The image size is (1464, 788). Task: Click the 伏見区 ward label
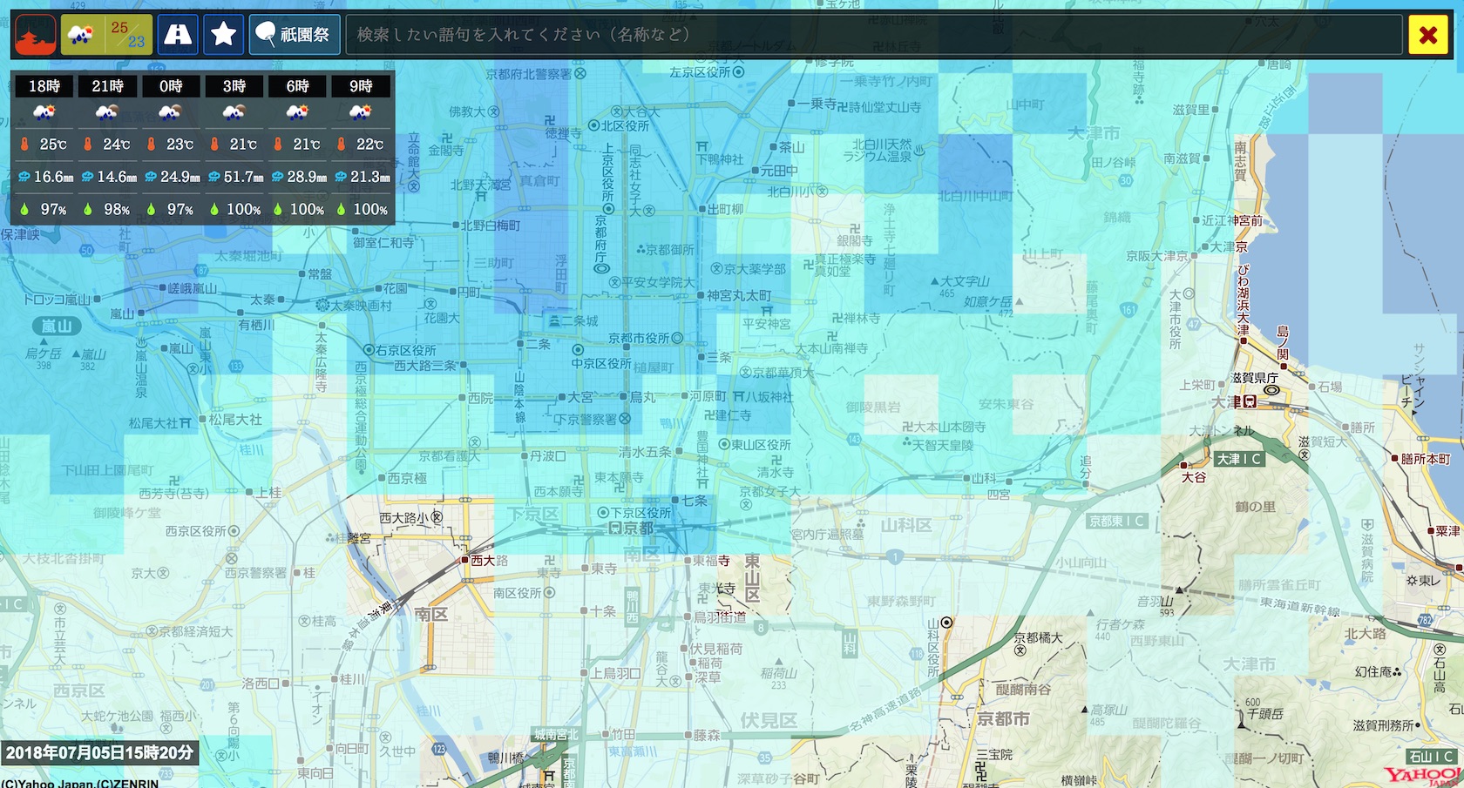coord(769,720)
